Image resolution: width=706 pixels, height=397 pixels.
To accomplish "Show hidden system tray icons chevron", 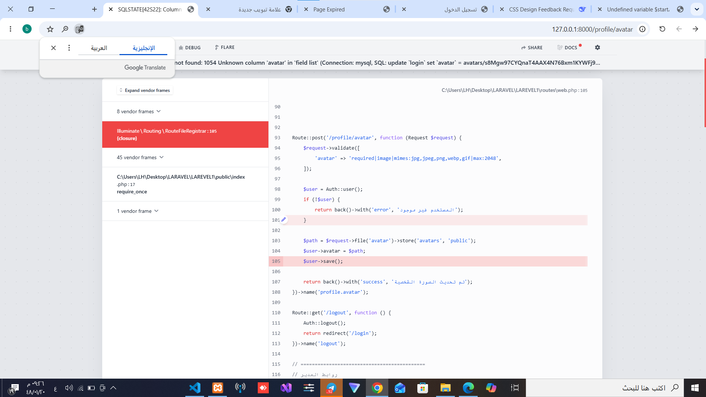I will click(113, 388).
